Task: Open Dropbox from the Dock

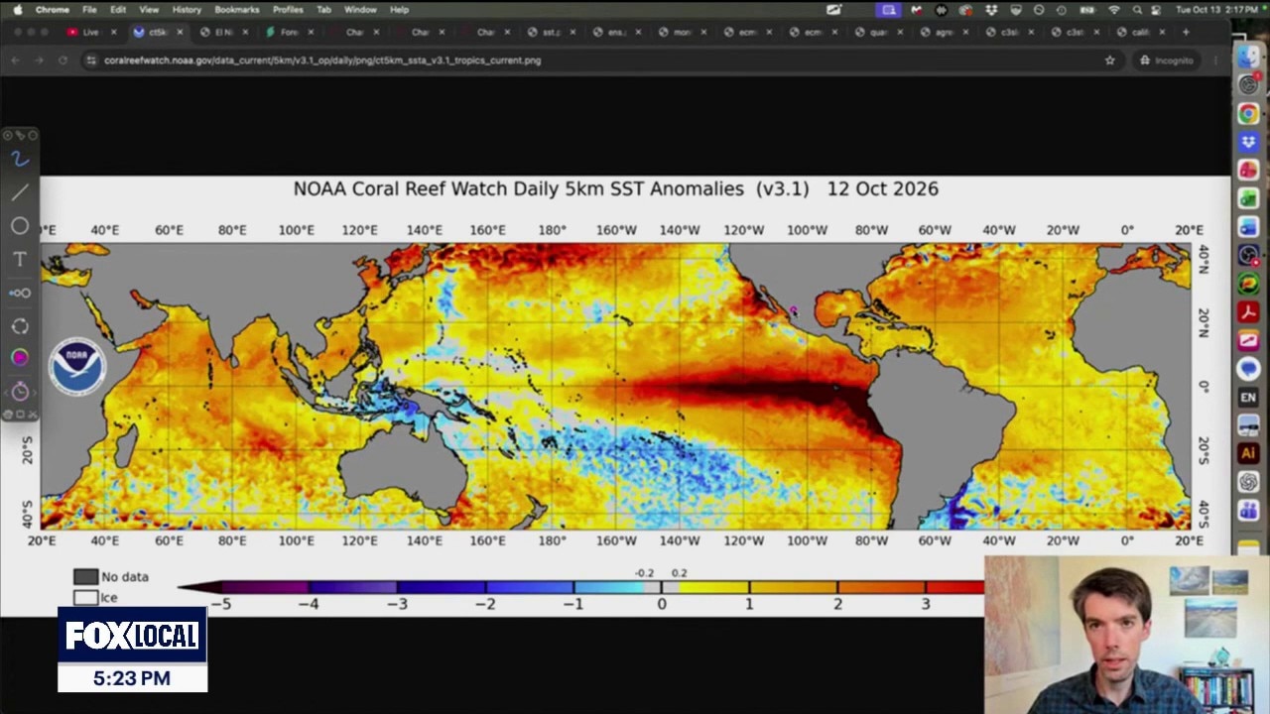Action: click(x=1248, y=143)
